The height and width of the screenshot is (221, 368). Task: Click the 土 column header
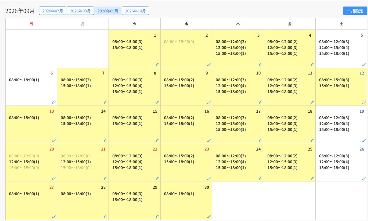coord(341,24)
